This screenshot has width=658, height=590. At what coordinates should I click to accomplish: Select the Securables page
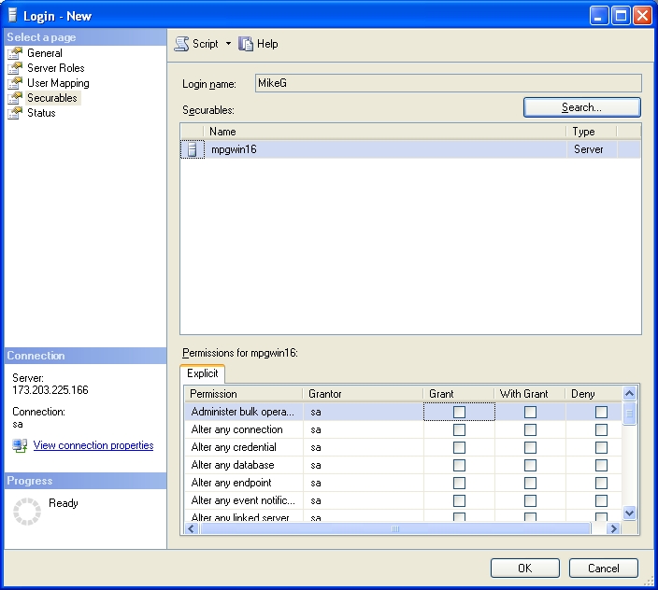click(51, 98)
